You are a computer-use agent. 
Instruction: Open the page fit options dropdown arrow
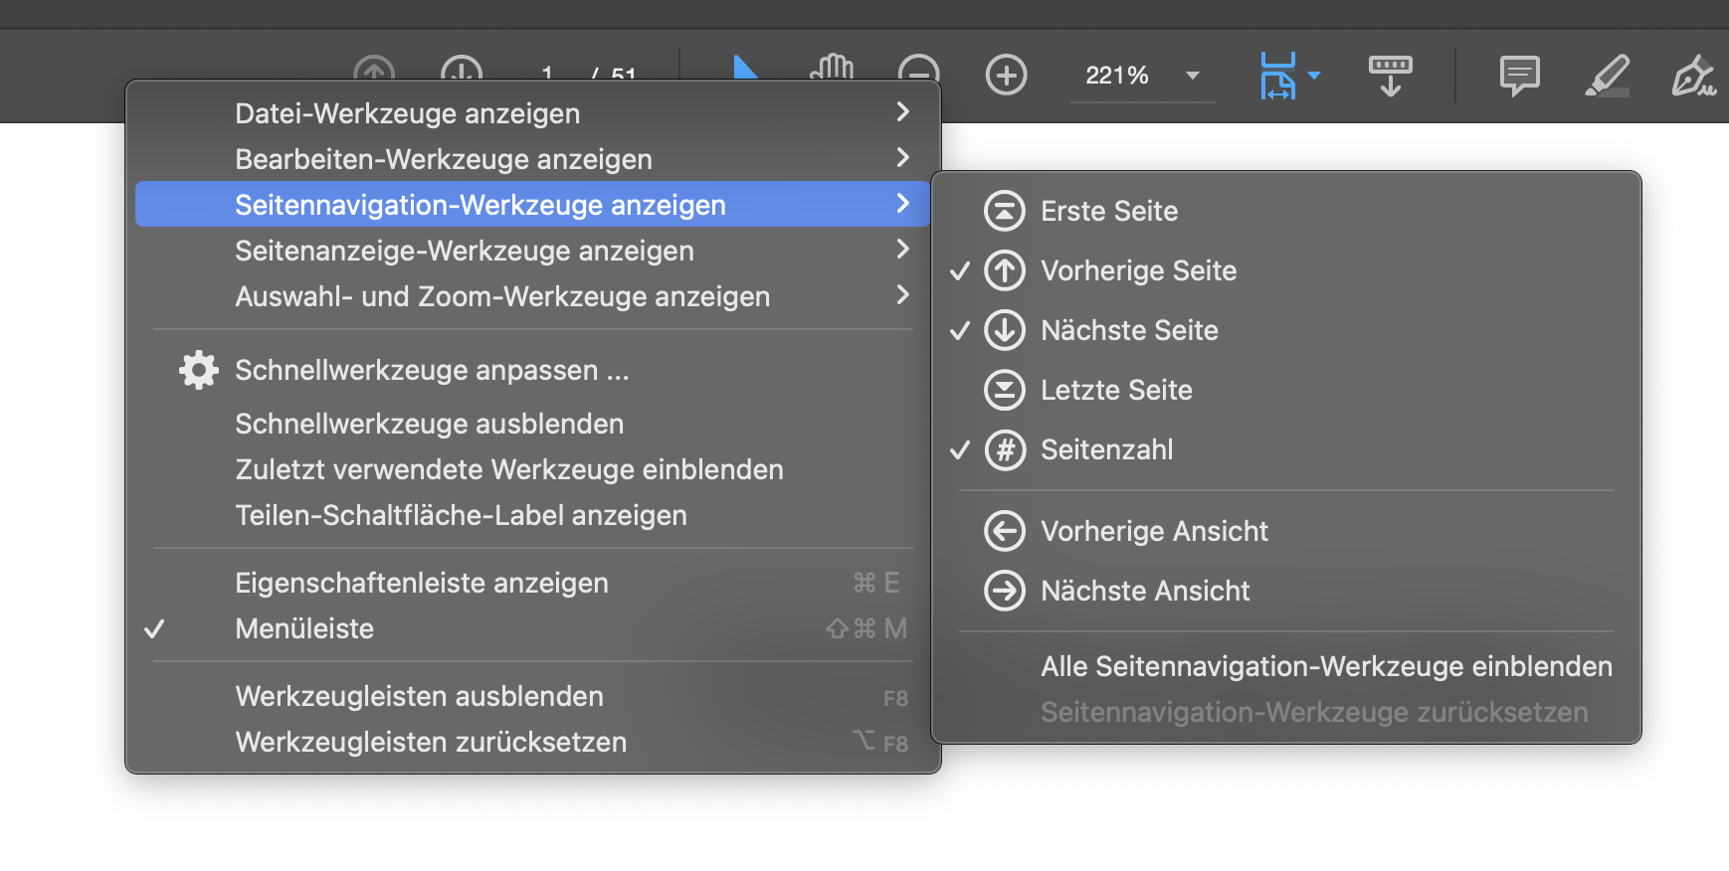[x=1314, y=76]
